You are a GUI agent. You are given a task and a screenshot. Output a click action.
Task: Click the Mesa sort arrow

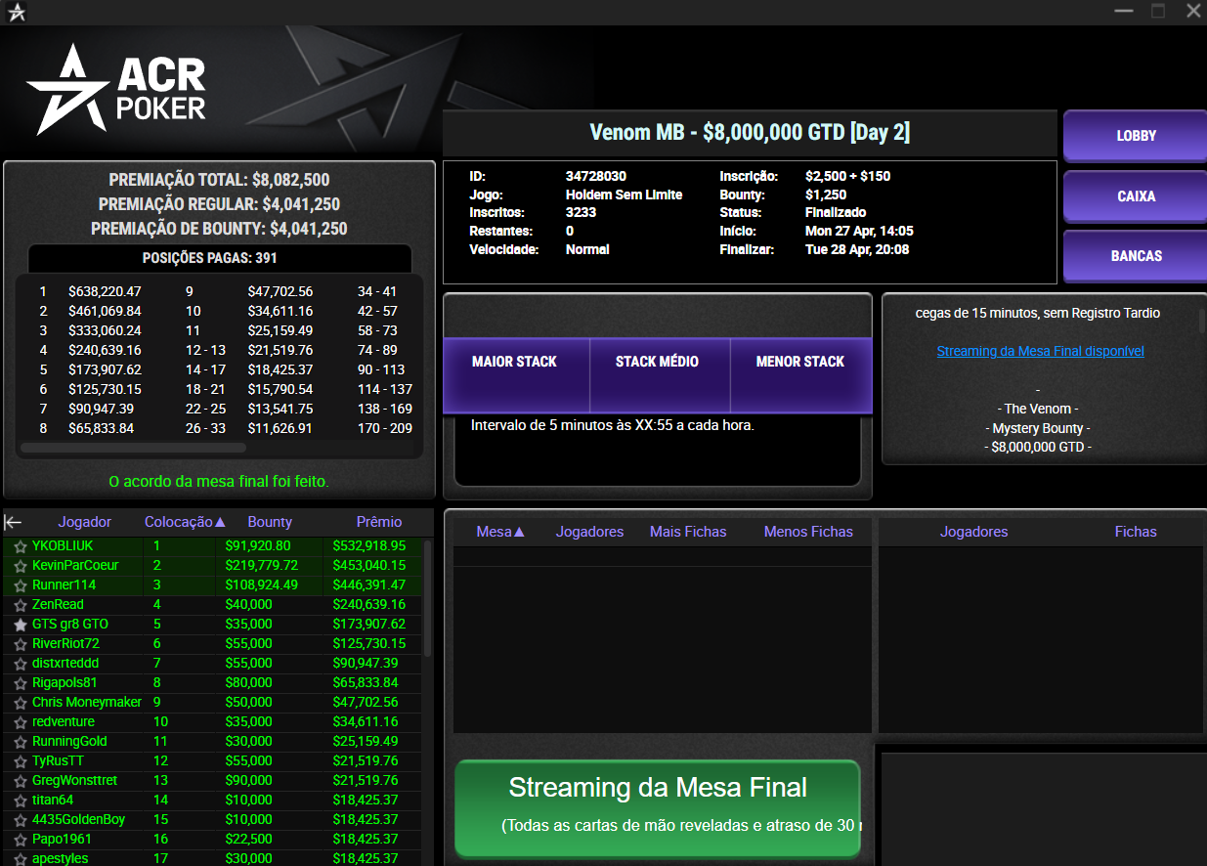click(519, 531)
